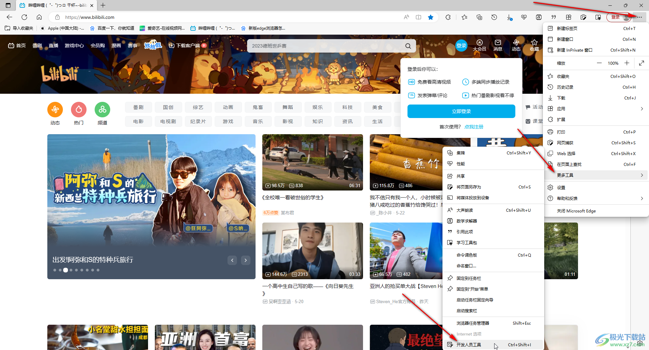Image resolution: width=649 pixels, height=350 pixels.
Task: Click the Settings and more ellipsis button
Action: 640,17
